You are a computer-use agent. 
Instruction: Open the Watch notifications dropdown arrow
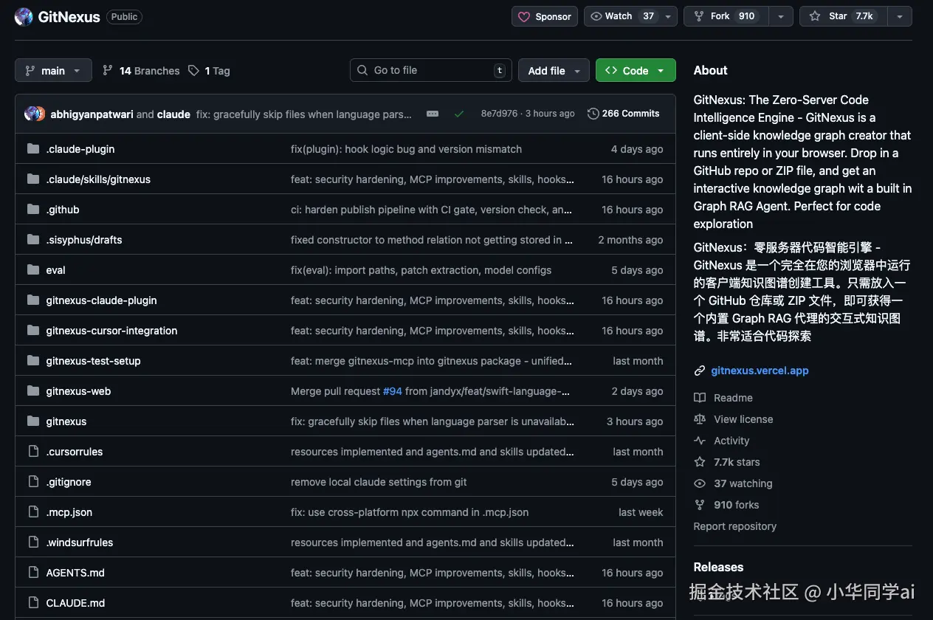tap(668, 16)
